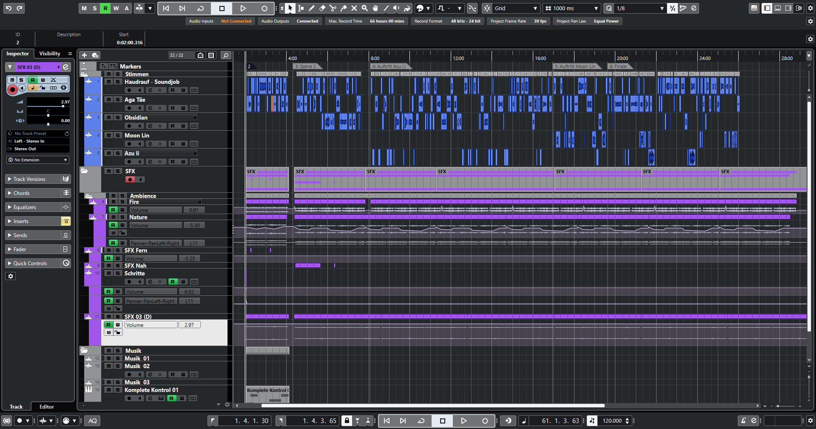The image size is (816, 429).
Task: Click the Stereo Out output routing
Action: pos(38,149)
